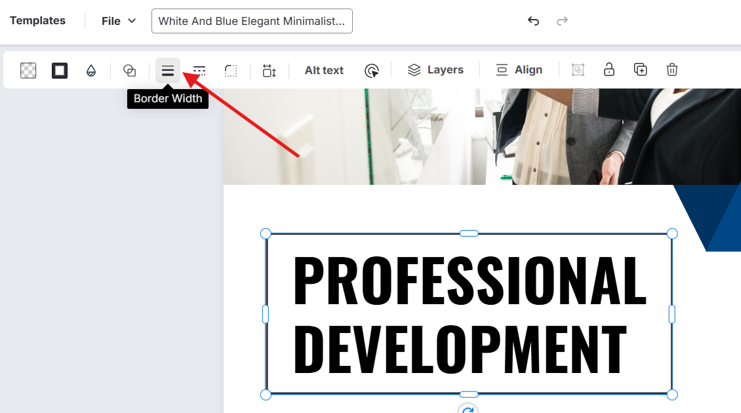Screen dimensions: 741x413
Task: Open the resize dimensions icon
Action: (269, 70)
